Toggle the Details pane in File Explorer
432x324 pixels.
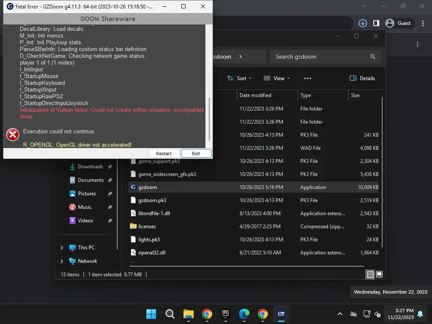point(362,78)
